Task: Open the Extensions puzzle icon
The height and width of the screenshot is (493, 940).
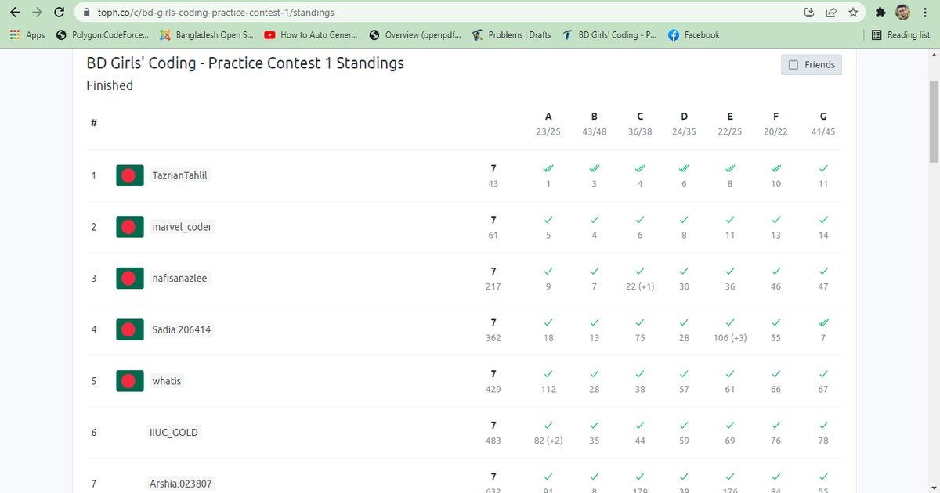Action: [x=880, y=13]
